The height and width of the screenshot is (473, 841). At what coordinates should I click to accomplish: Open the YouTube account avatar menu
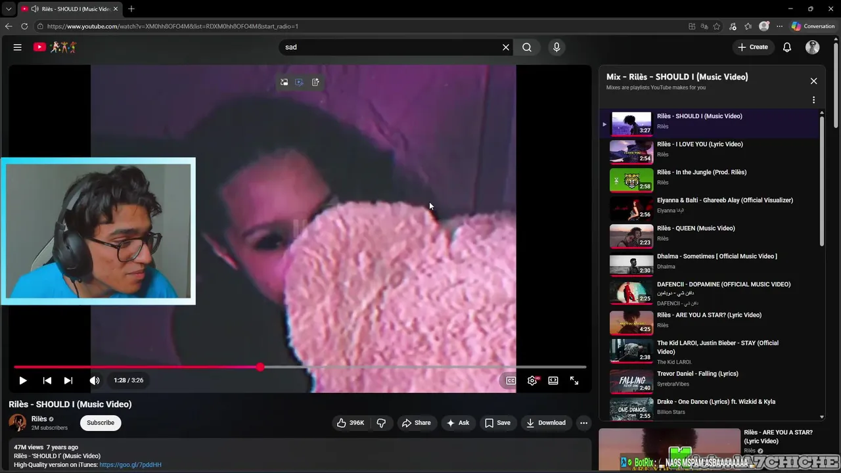813,47
